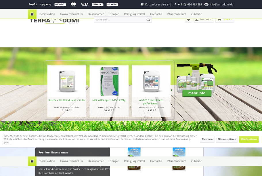This screenshot has width=262, height=176.
Task: Open the shopping cart icon
Action: (x=219, y=20)
